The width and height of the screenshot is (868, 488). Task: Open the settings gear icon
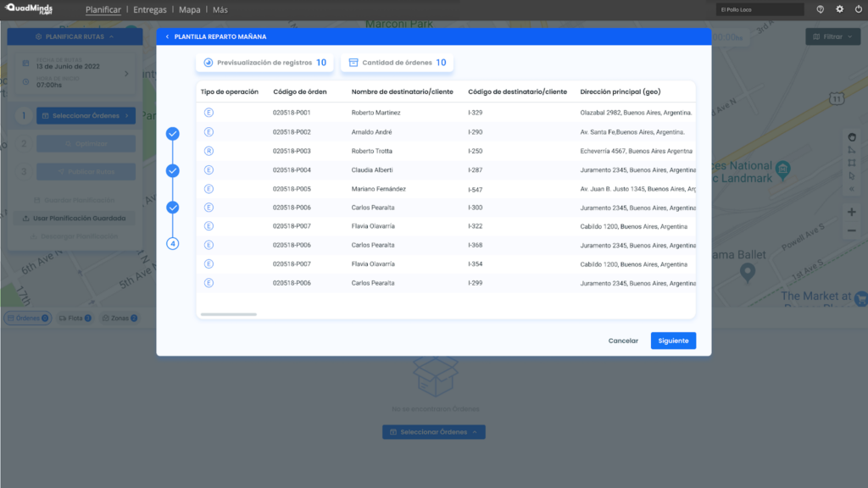tap(840, 9)
